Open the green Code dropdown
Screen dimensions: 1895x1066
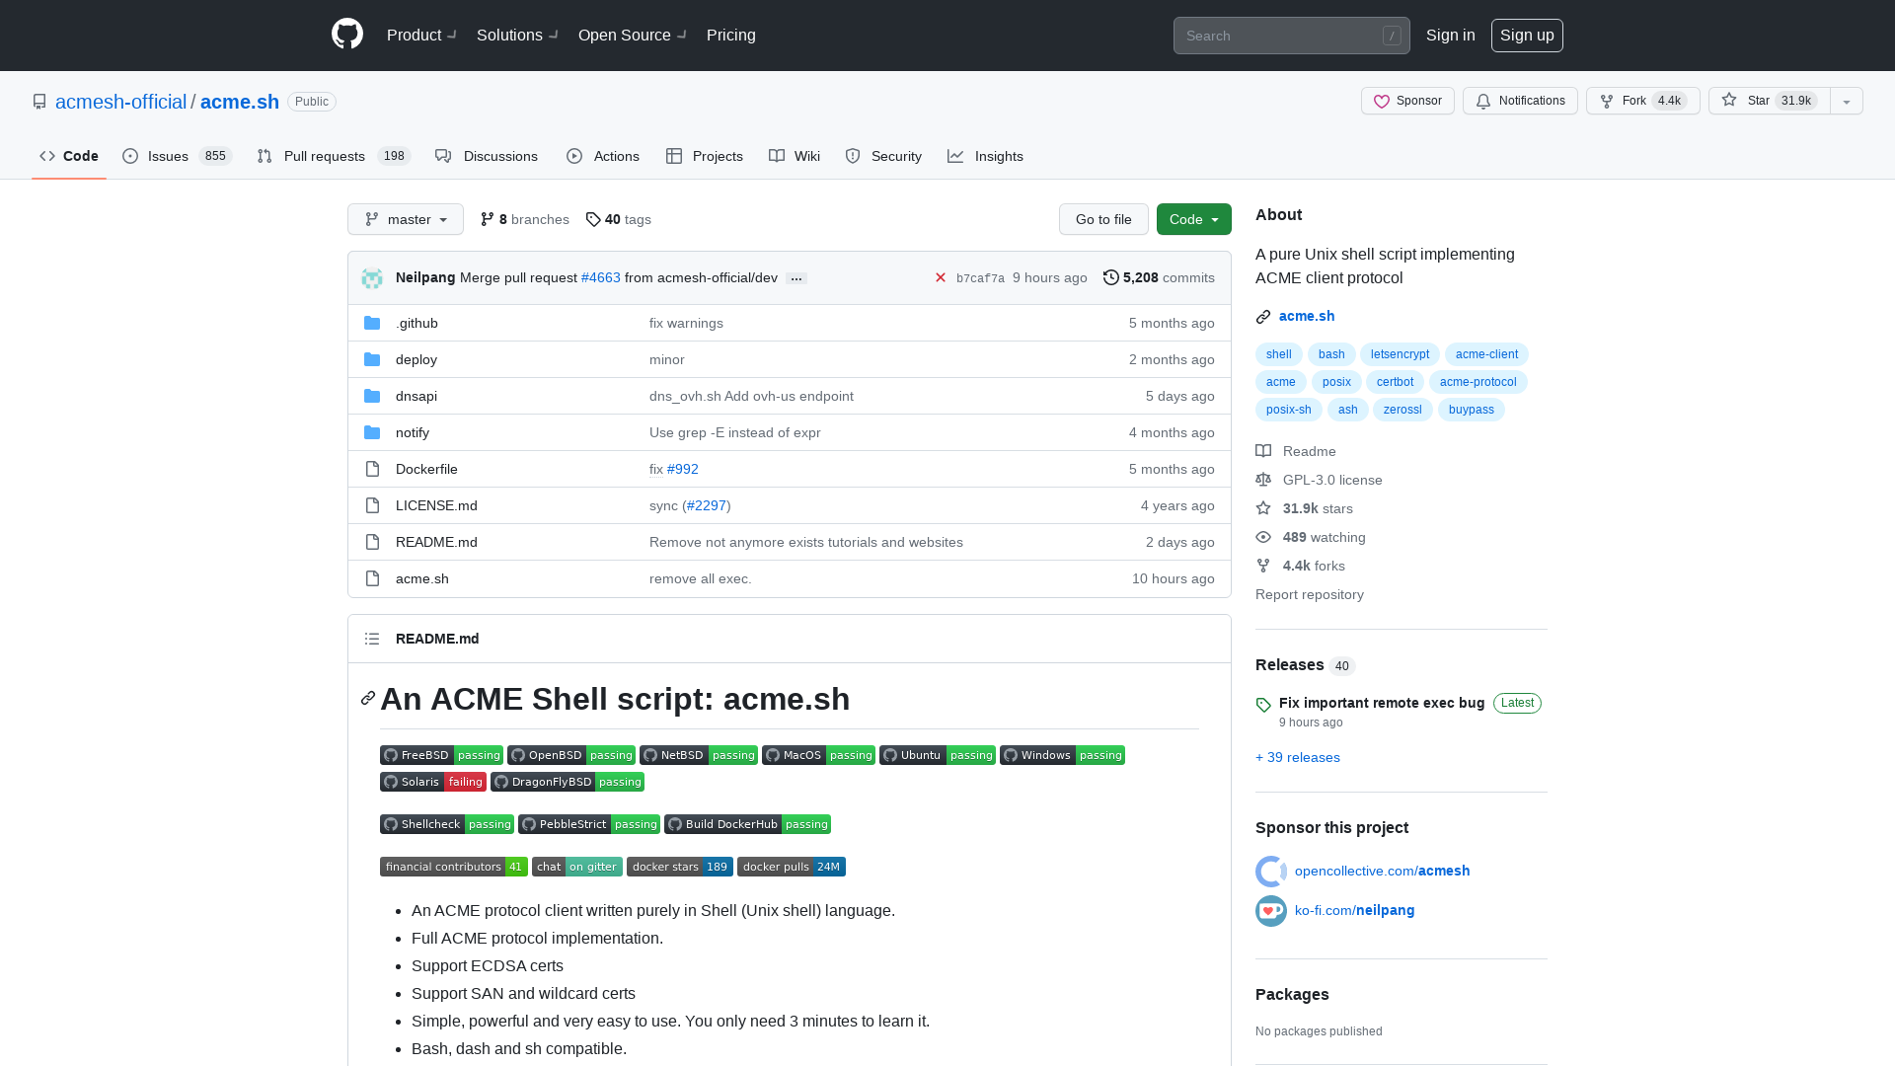1194,219
